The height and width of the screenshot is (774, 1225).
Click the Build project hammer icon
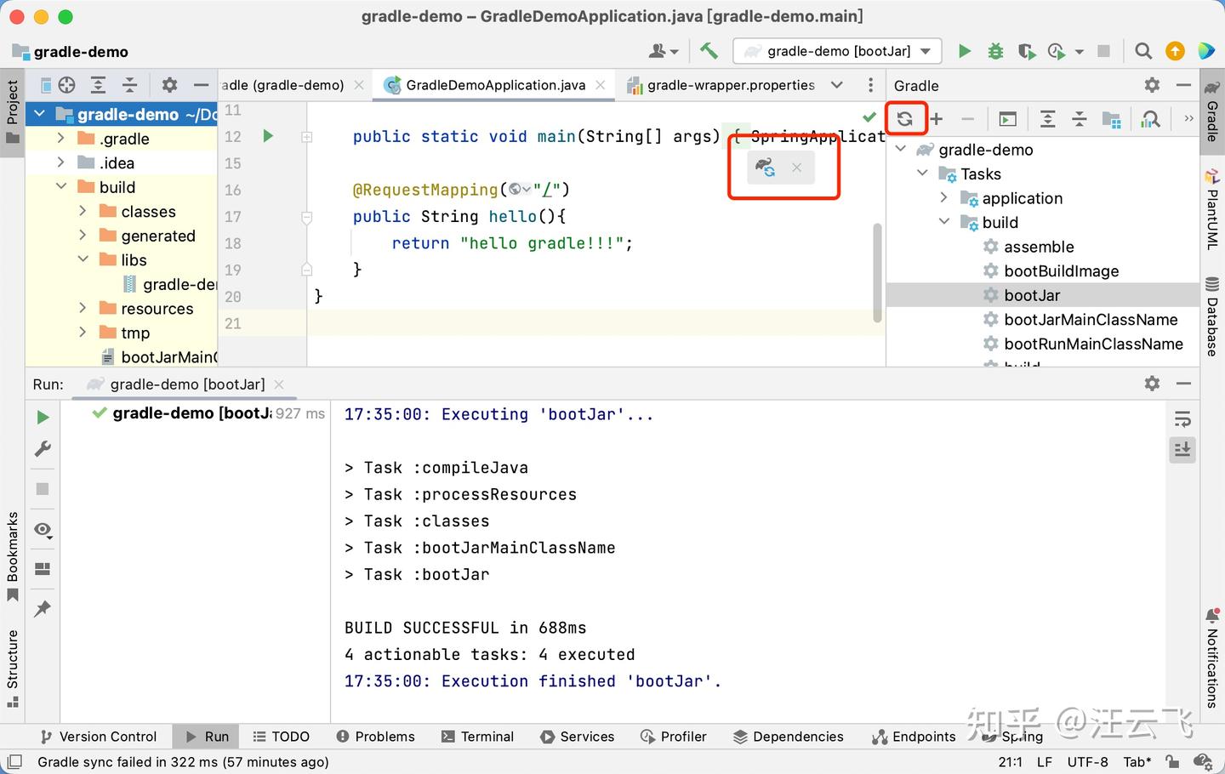709,51
